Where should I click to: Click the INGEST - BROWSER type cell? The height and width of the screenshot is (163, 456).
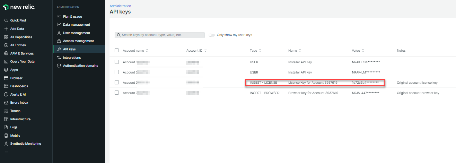tap(265, 93)
